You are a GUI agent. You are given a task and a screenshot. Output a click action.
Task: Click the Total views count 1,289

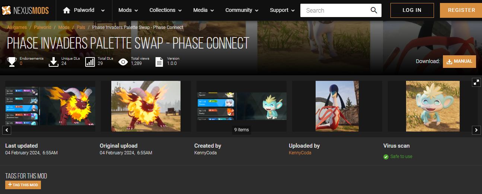pos(136,63)
